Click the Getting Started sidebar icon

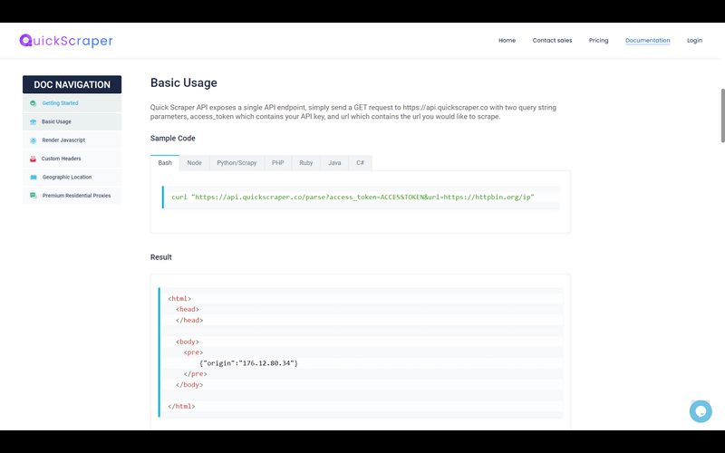coord(34,103)
